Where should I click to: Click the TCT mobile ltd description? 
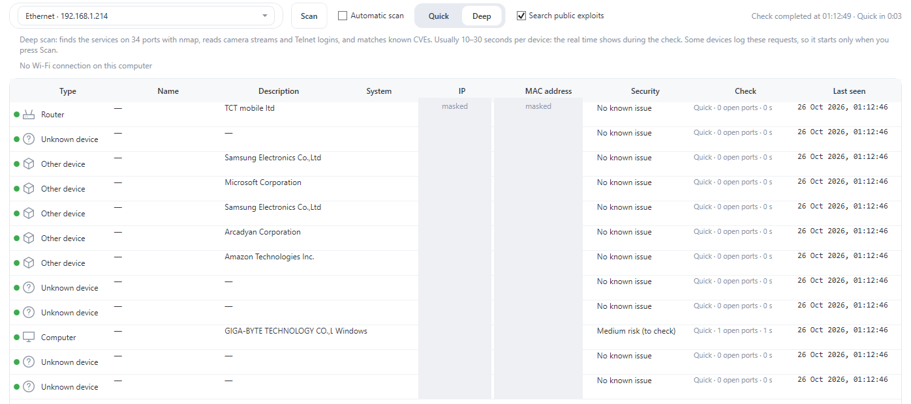250,108
